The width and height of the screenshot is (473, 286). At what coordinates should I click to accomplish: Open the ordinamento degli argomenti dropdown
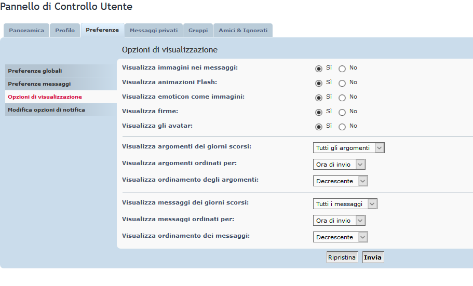pyautogui.click(x=341, y=181)
